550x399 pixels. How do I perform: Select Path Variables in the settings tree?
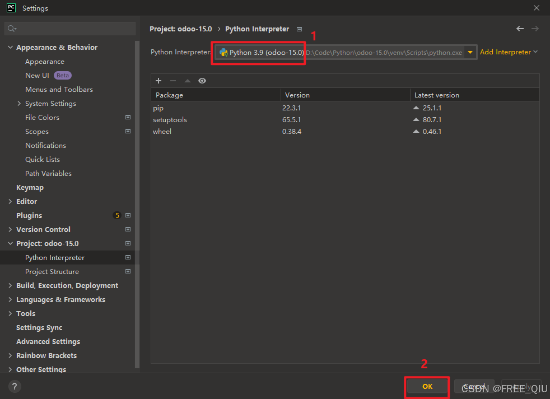tap(48, 173)
